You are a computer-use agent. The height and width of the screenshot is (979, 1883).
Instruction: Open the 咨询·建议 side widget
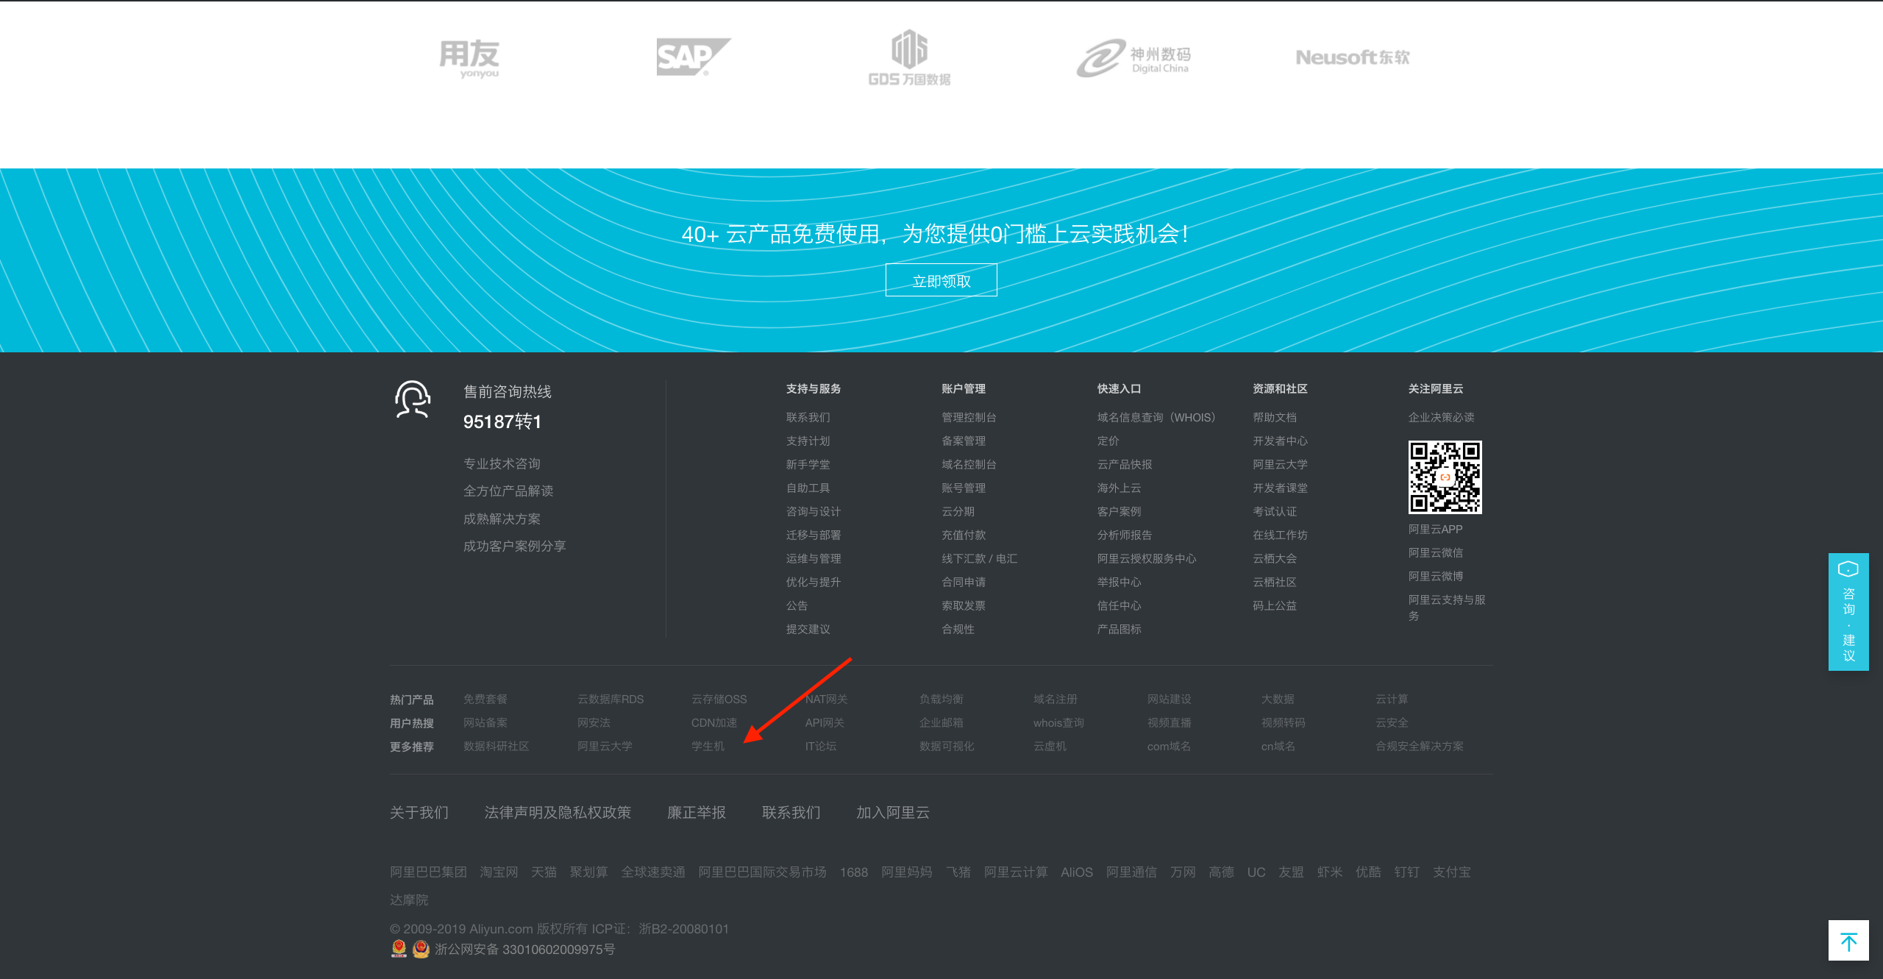[x=1848, y=612]
